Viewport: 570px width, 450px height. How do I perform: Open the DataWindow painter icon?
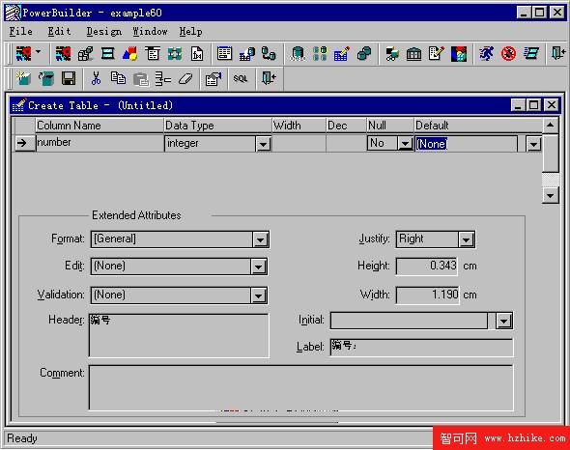pos(224,54)
